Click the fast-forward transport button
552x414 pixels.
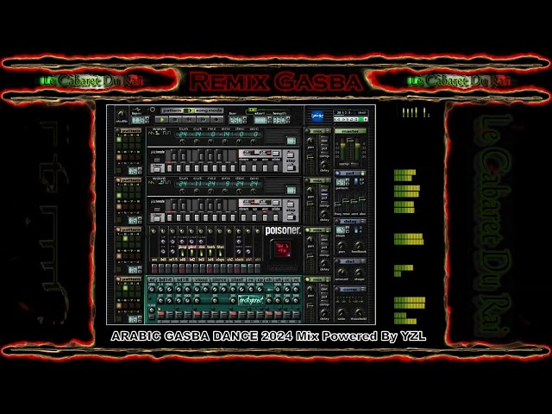[x=204, y=120]
